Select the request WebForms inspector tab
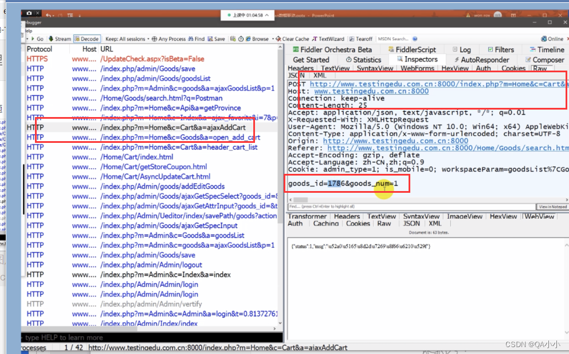This screenshot has width=569, height=354. 417,68
